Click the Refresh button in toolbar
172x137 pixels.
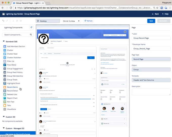pyautogui.click(x=89, y=21)
